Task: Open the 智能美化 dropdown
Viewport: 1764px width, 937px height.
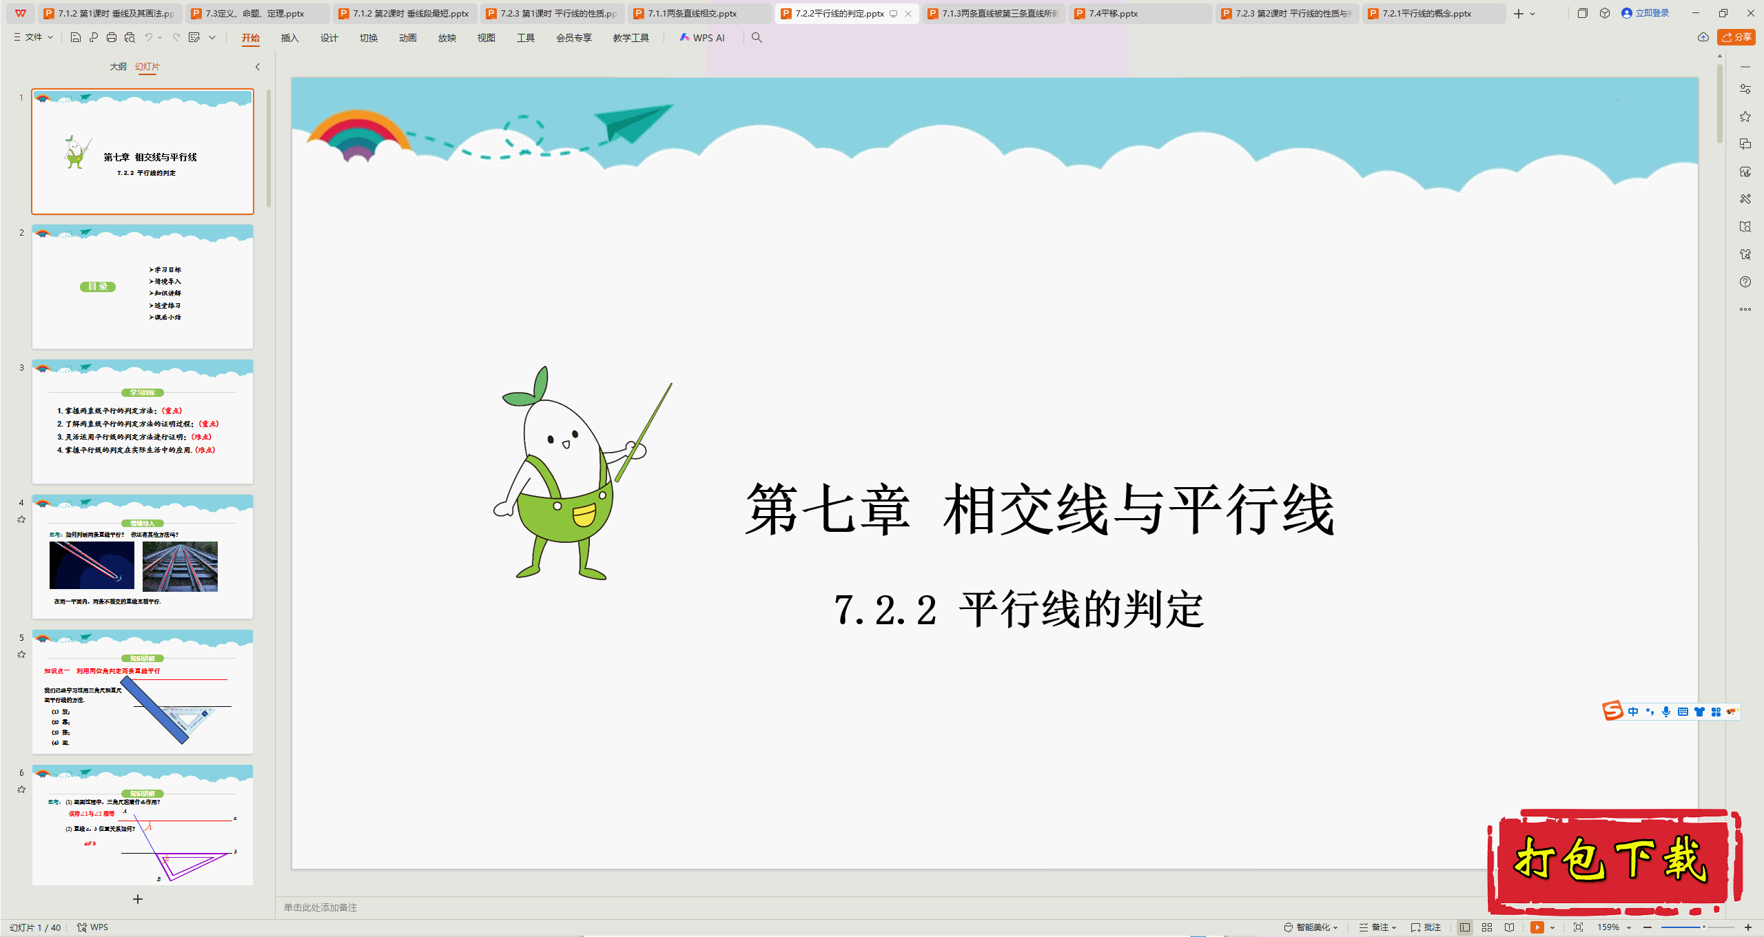Action: [1311, 927]
